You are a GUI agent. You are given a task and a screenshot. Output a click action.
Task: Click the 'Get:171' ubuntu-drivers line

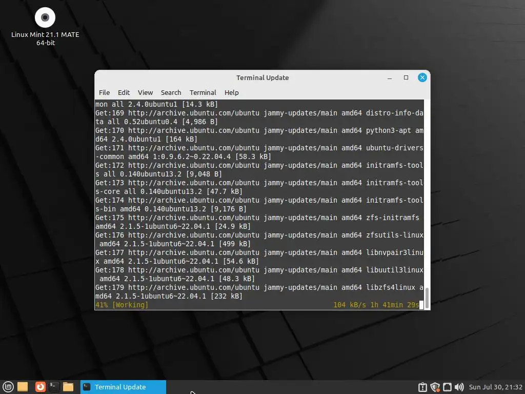point(259,148)
